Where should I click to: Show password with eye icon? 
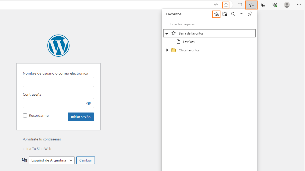click(88, 103)
